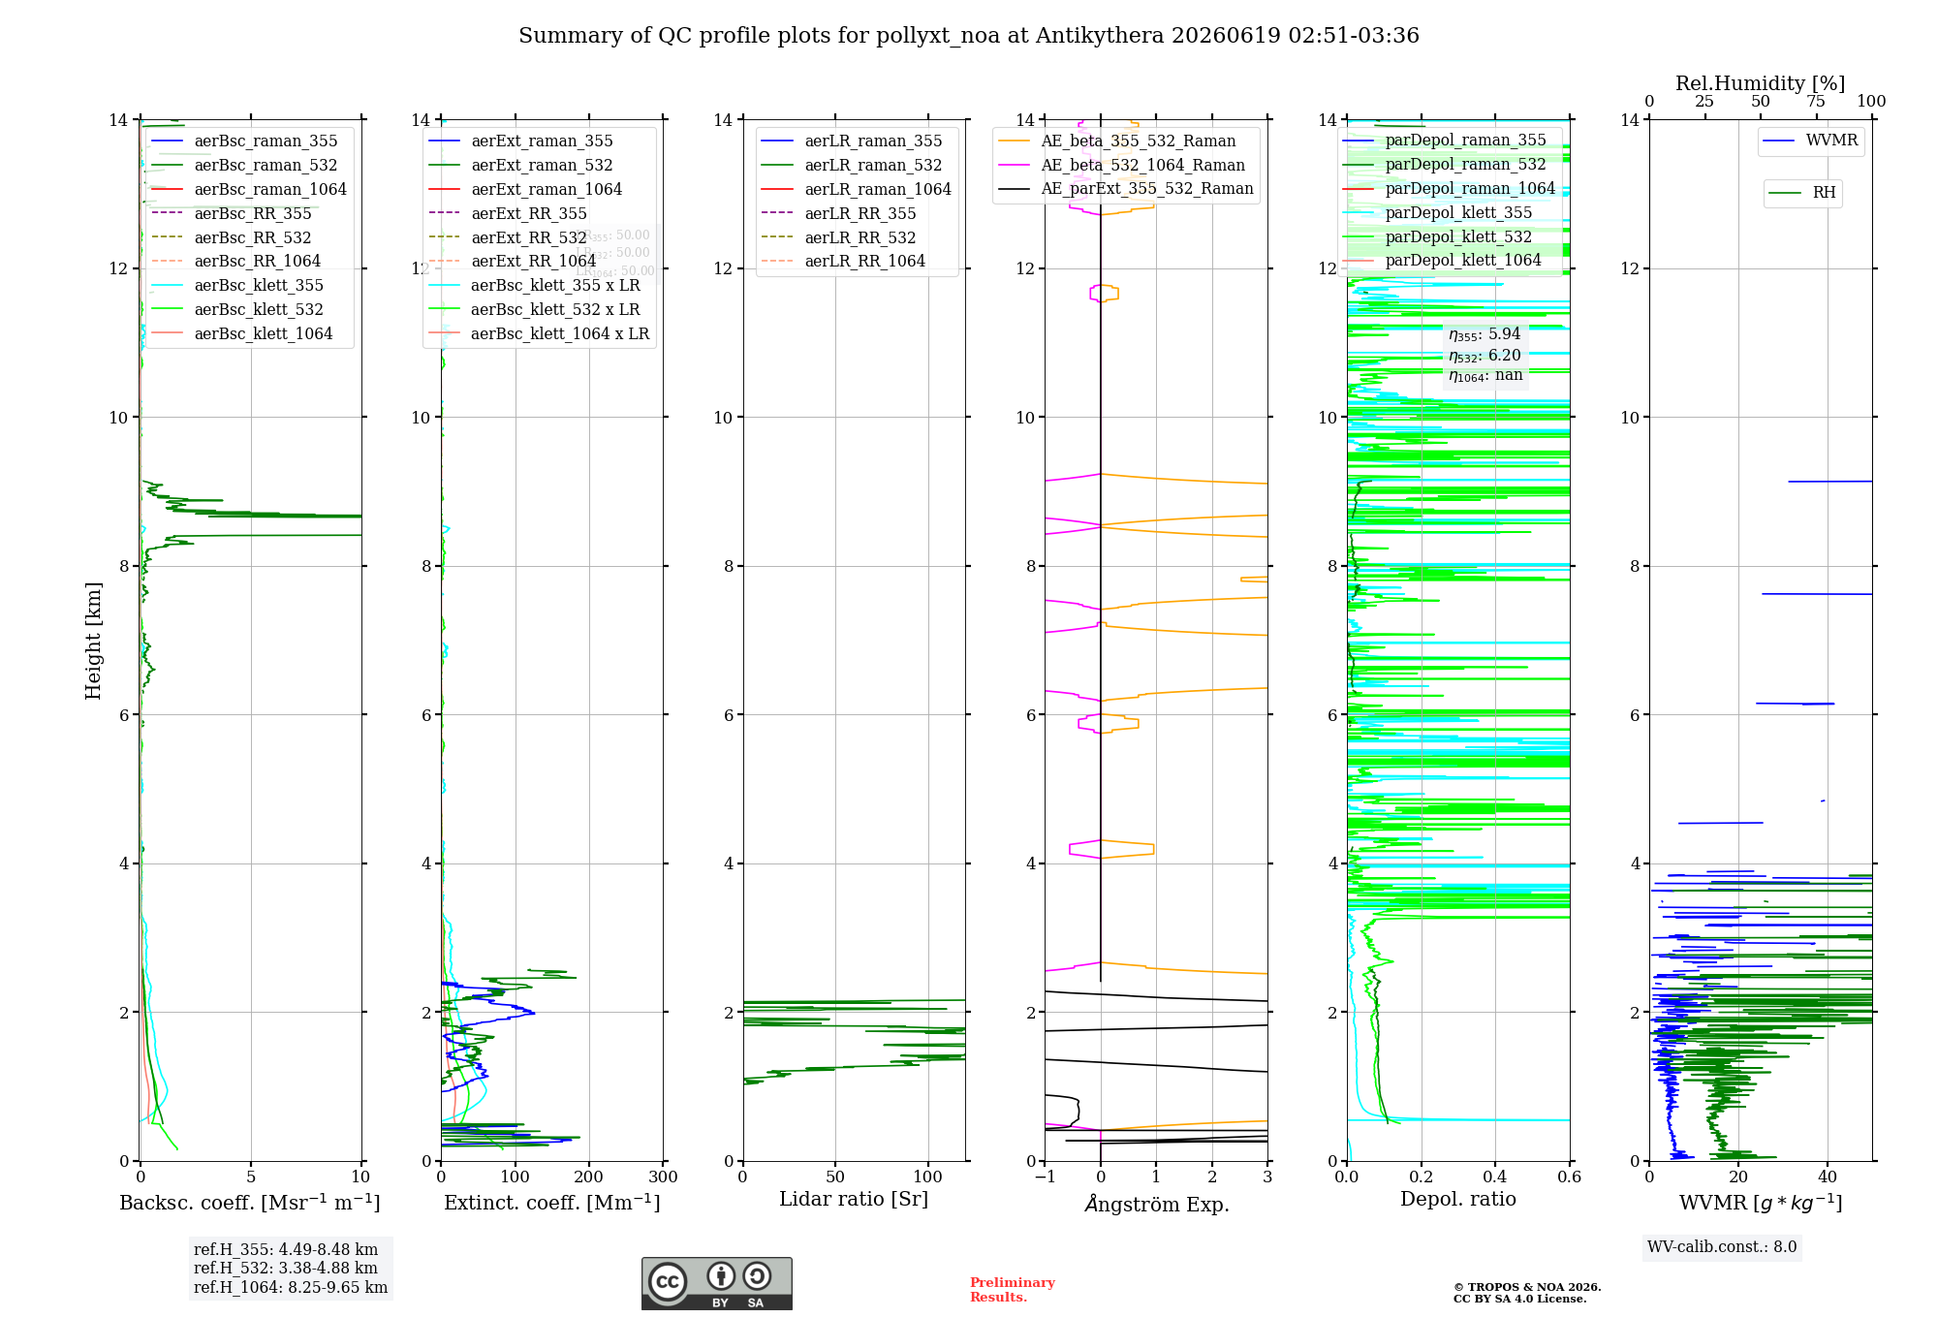This screenshot has width=1938, height=1318.
Task: Click the Ångström Exp. axis label
Action: (x=1157, y=1204)
